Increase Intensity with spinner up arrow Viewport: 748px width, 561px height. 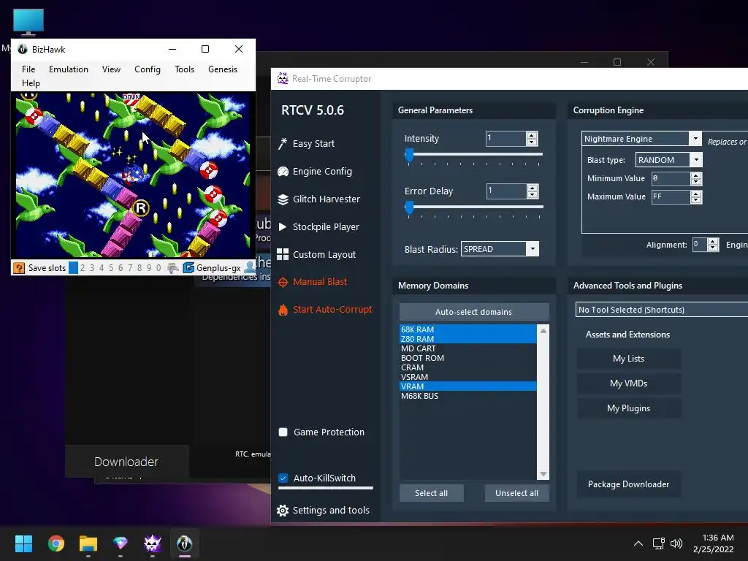(532, 135)
